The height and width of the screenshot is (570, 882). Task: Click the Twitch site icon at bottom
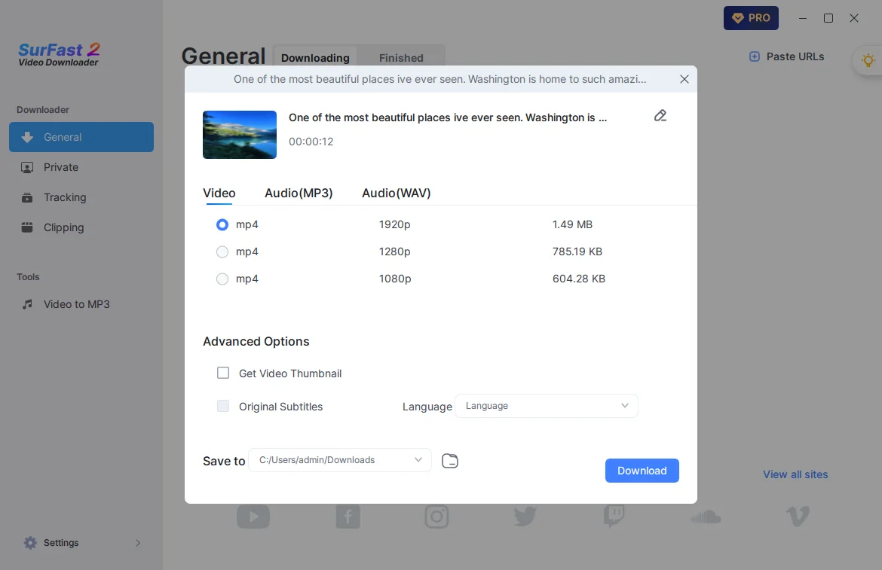pyautogui.click(x=614, y=517)
